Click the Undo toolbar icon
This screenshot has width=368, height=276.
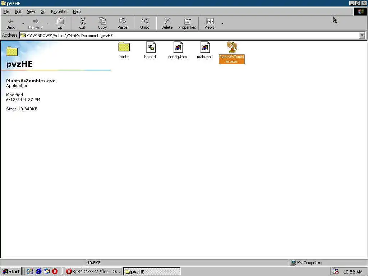[x=145, y=23]
